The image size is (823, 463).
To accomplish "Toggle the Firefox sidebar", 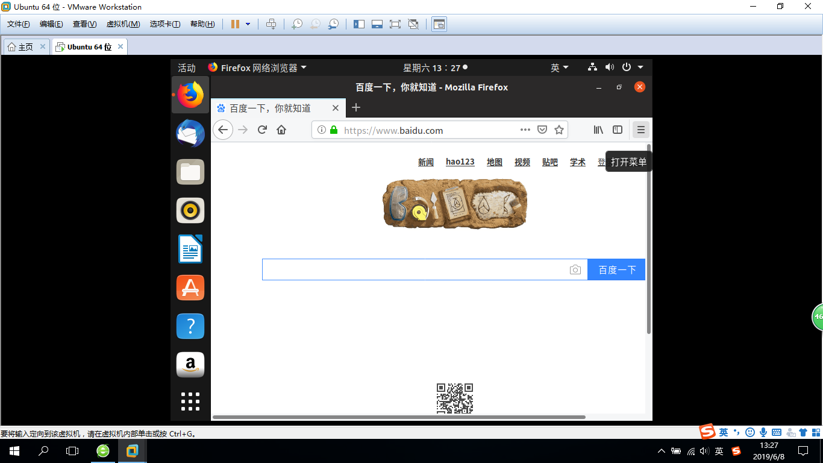I will point(618,130).
